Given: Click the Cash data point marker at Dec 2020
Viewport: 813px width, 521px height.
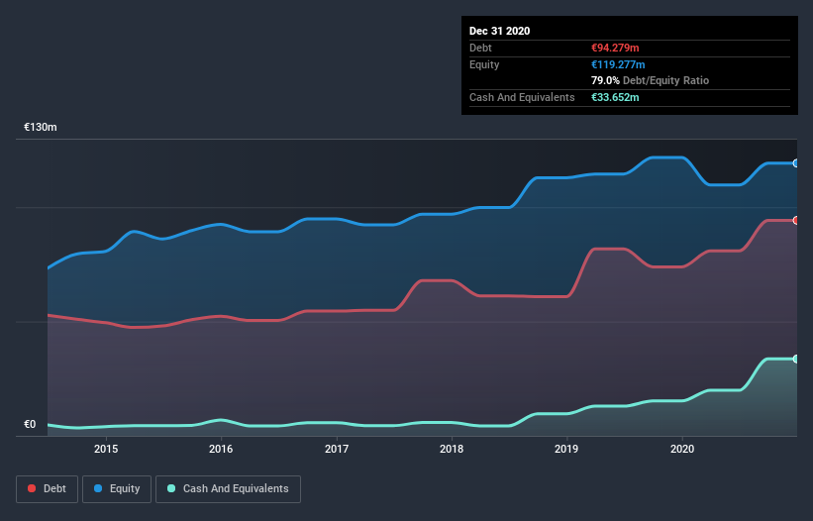Looking at the screenshot, I should [x=796, y=359].
